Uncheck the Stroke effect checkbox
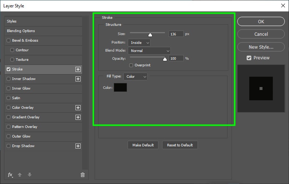The height and width of the screenshot is (184, 289). [x=8, y=69]
